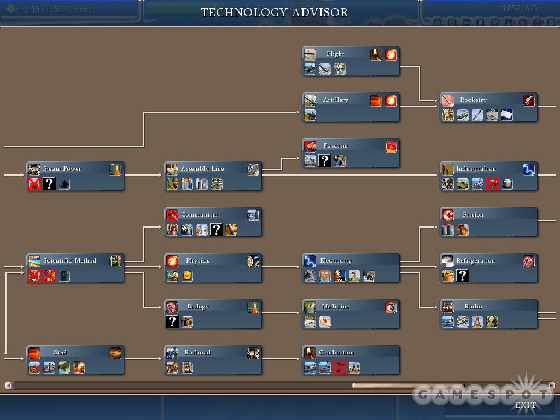Click the Assembly Line main icon

(172, 170)
